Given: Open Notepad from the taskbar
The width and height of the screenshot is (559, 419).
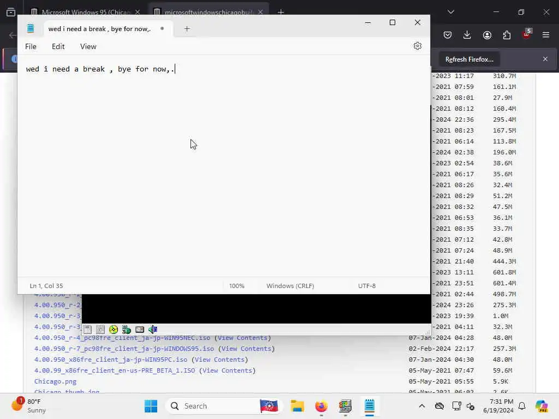Looking at the screenshot, I should click(x=370, y=406).
